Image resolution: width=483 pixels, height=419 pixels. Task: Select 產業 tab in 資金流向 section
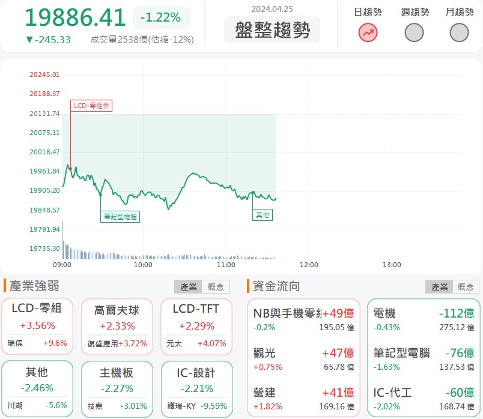439,287
